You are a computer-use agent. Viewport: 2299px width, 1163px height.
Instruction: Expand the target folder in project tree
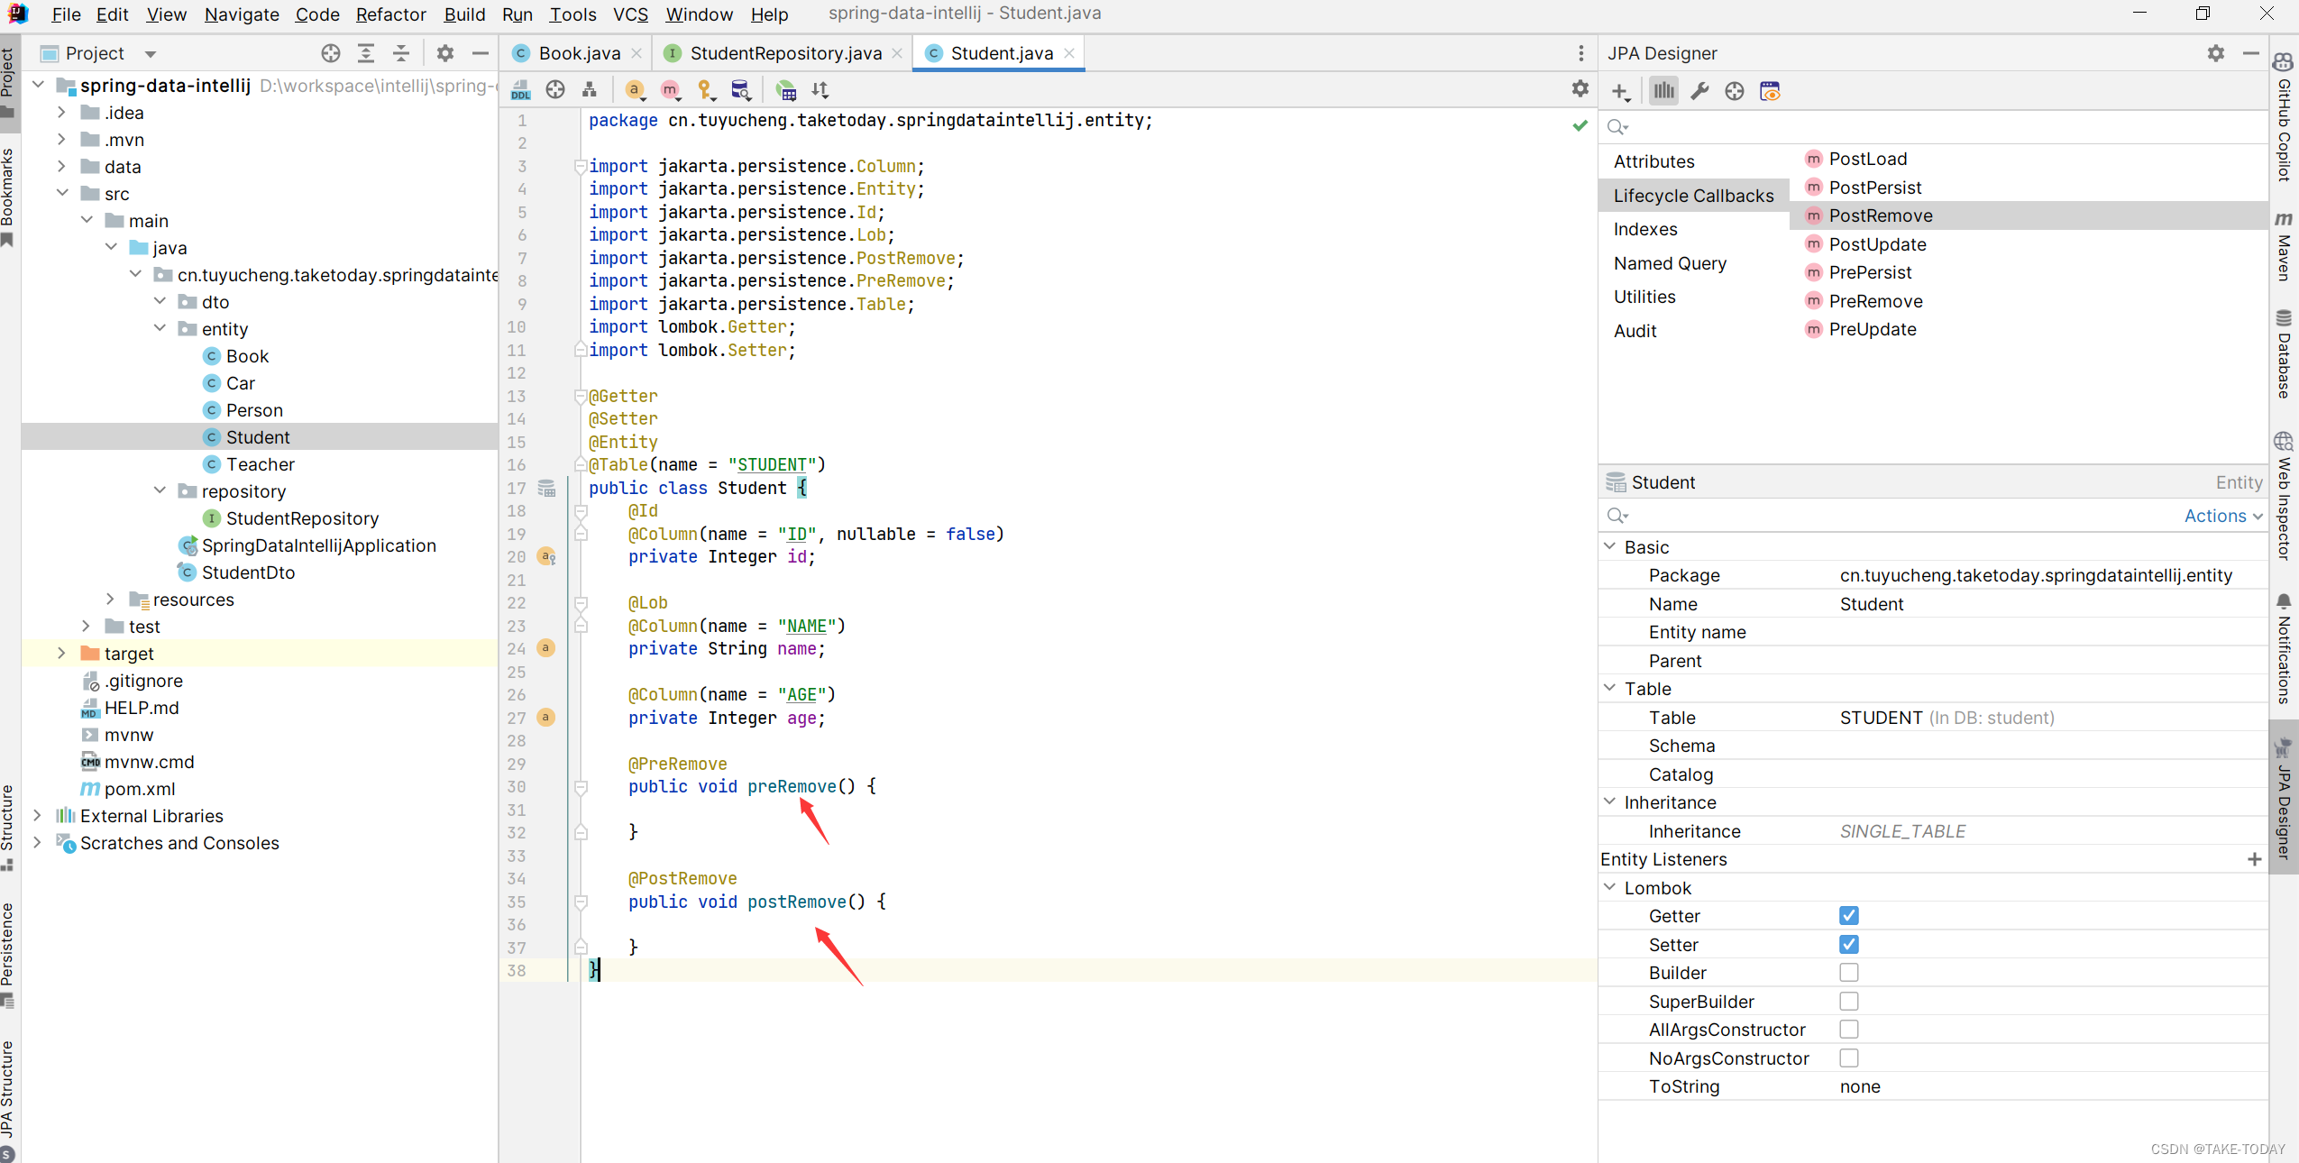click(61, 654)
